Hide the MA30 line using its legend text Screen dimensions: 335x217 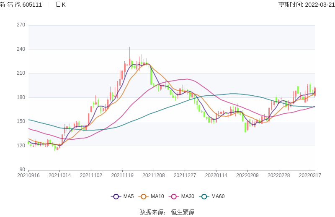click(x=188, y=196)
